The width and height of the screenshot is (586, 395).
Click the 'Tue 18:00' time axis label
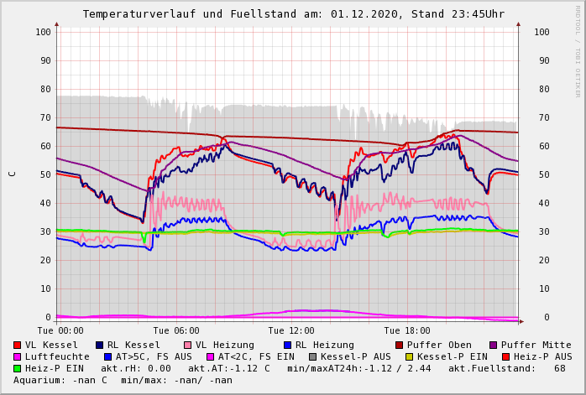point(406,331)
